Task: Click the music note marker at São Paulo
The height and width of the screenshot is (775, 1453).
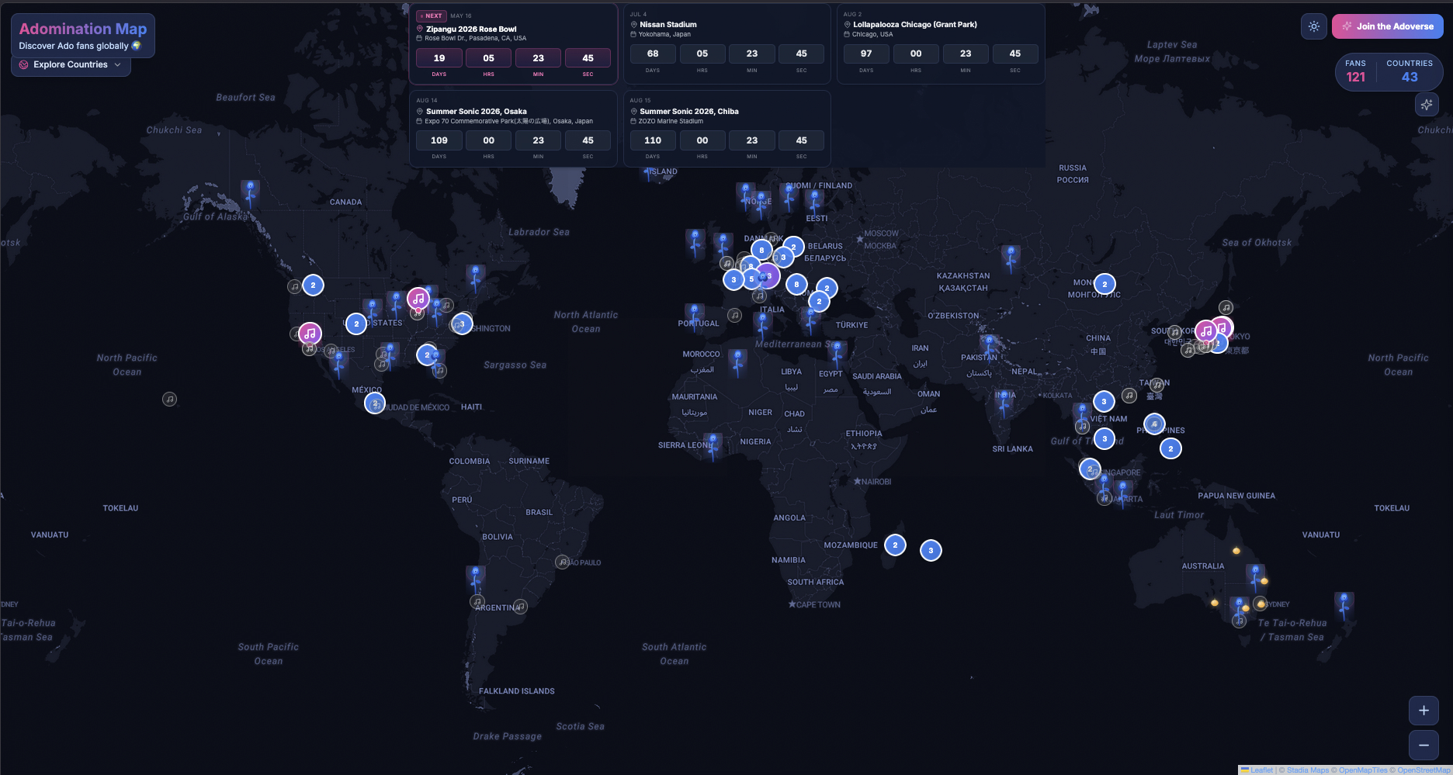Action: coord(562,562)
